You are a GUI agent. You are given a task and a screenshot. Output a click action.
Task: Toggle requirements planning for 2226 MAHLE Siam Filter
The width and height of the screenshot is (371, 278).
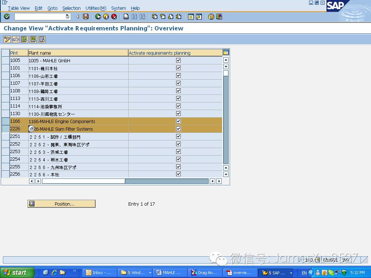point(178,129)
